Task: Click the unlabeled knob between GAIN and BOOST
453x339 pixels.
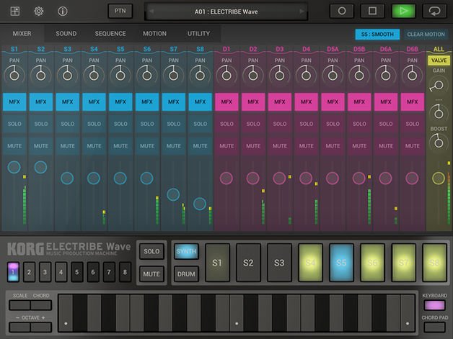Action: click(439, 113)
